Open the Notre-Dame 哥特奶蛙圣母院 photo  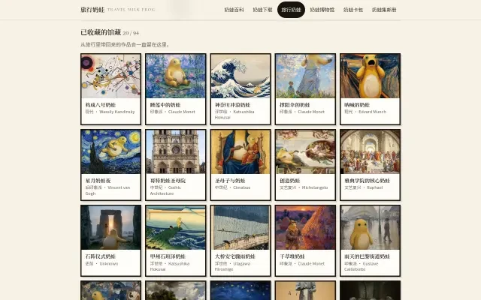[x=176, y=151]
